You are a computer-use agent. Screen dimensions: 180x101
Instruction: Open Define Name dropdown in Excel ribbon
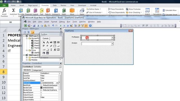coord(100,9)
